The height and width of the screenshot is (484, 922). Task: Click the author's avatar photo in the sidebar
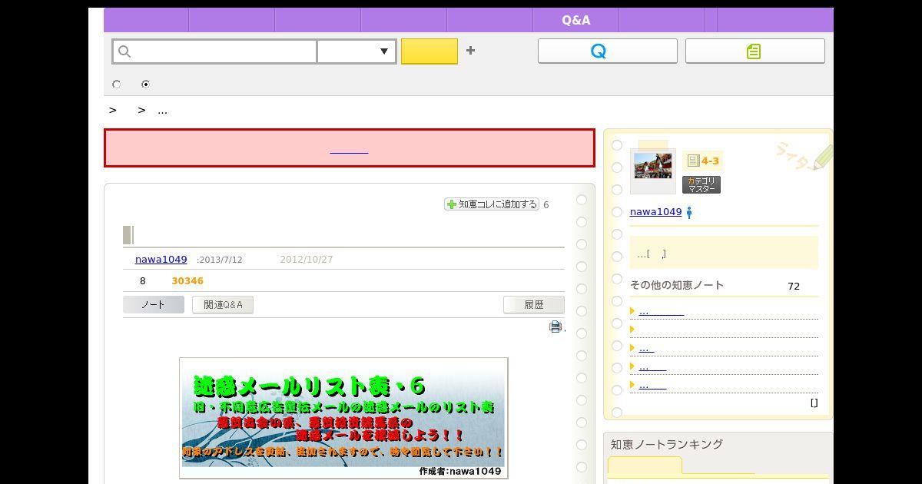point(652,167)
